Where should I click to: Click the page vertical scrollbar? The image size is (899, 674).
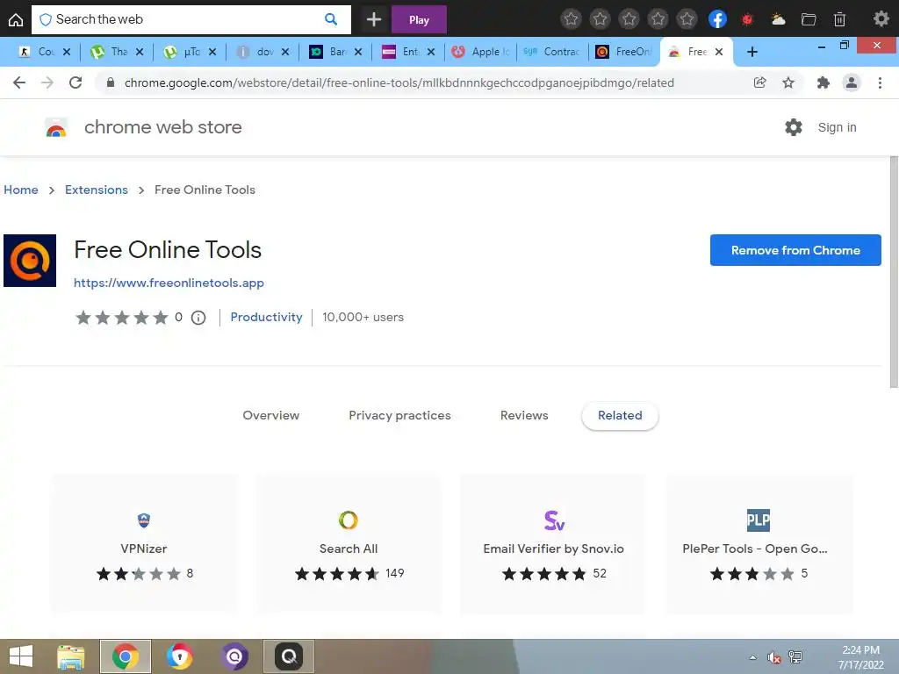pyautogui.click(x=894, y=272)
